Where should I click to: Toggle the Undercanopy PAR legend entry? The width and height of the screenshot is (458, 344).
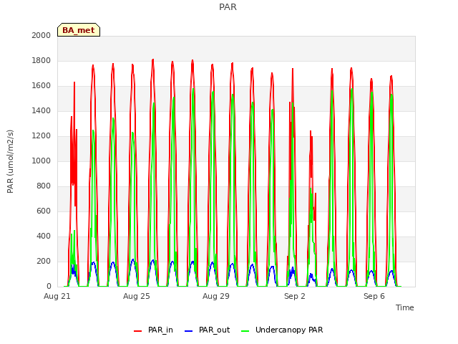click(x=282, y=330)
